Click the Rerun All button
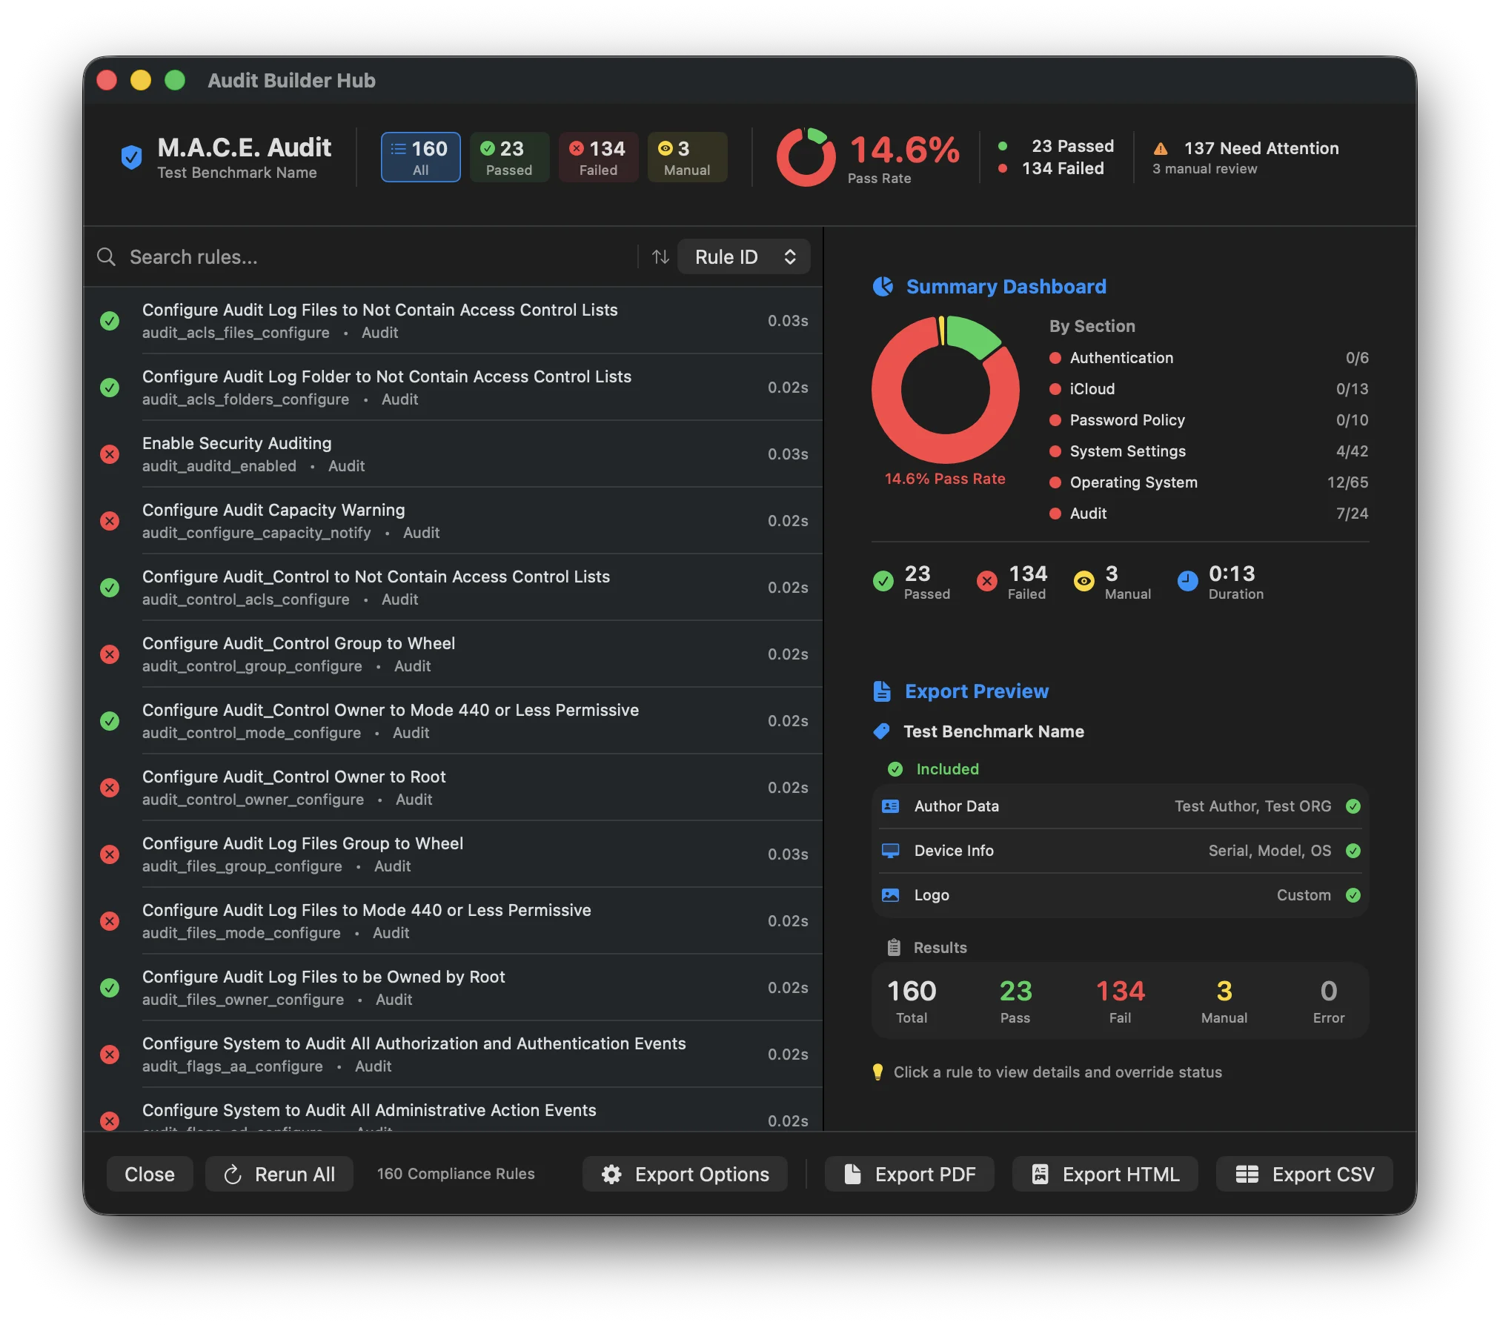Viewport: 1500px width, 1325px height. [x=279, y=1174]
